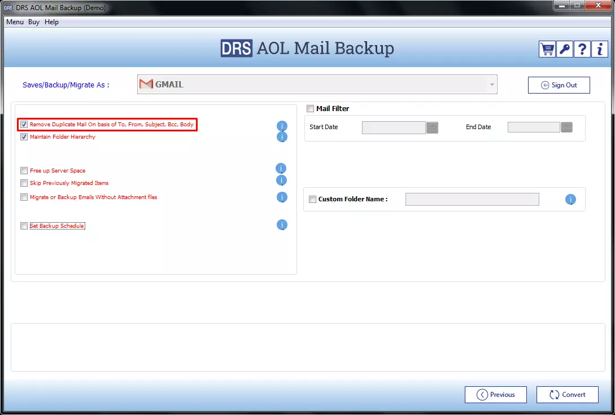
Task: Open help via question mark icon
Action: coord(582,49)
